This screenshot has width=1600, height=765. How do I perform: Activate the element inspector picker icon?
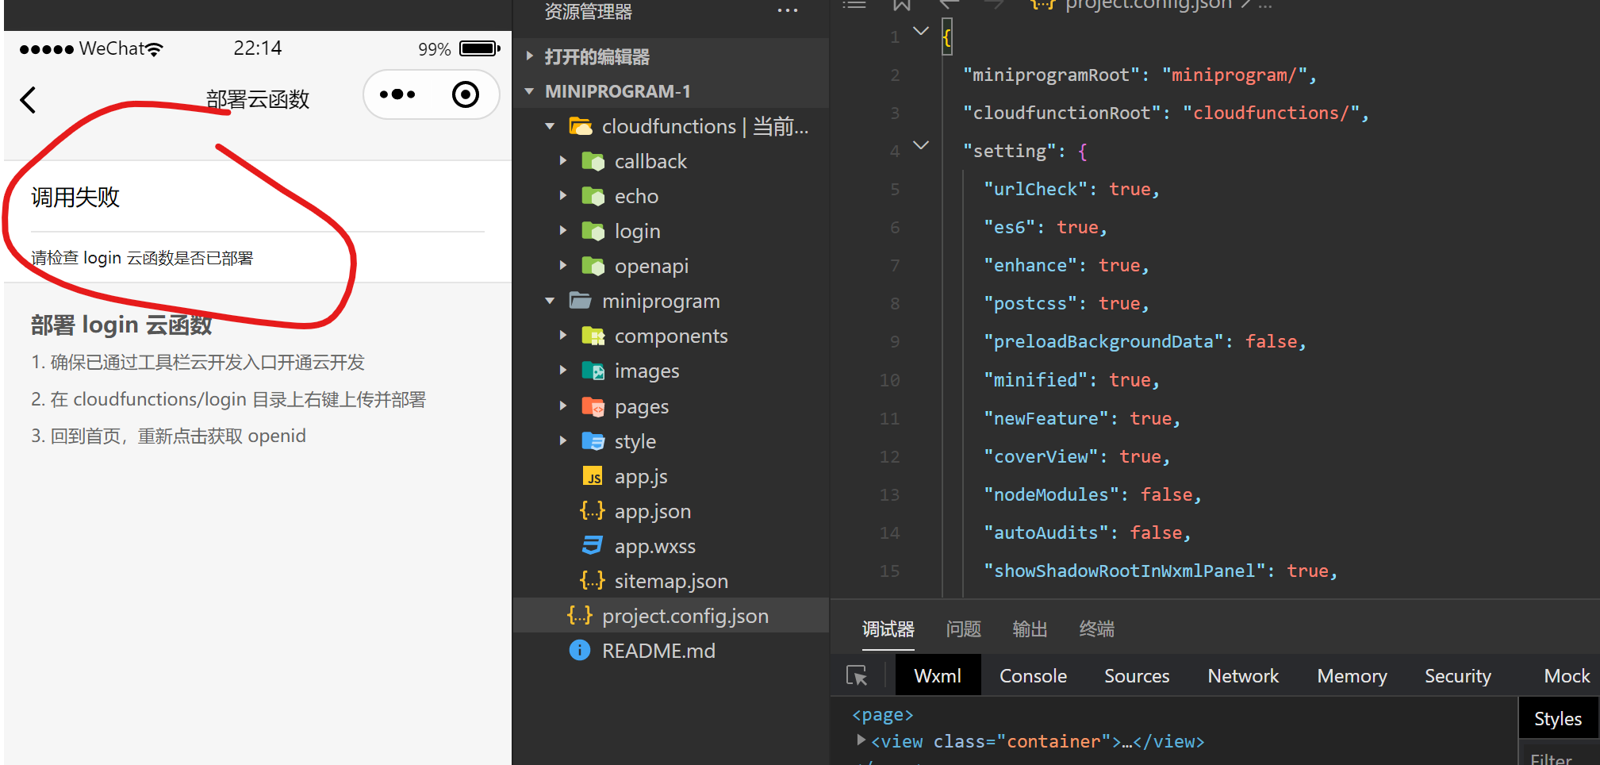tap(858, 675)
